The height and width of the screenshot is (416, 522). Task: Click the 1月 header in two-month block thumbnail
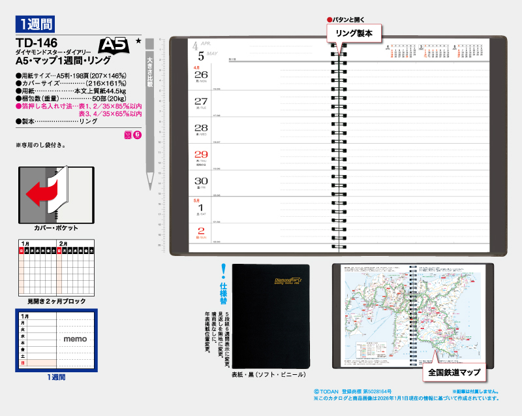(25, 244)
